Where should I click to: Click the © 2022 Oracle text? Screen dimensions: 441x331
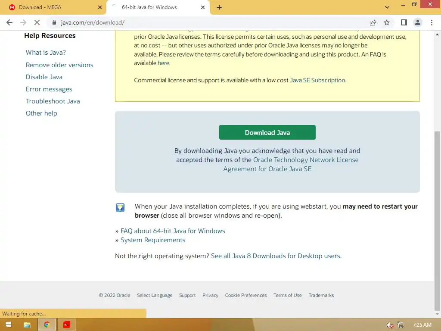pos(115,295)
